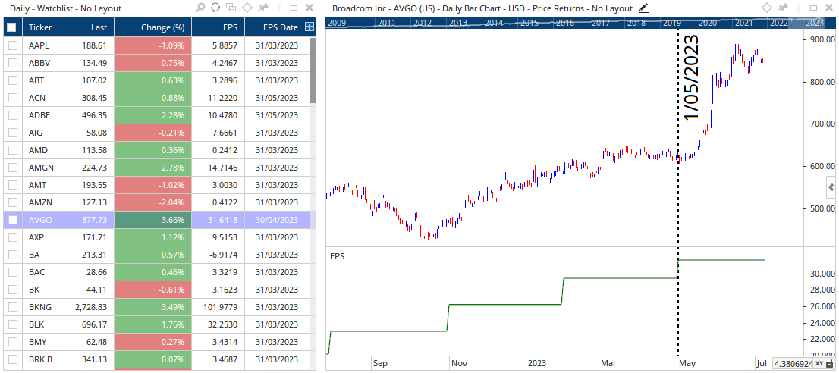Click the BKNG EPS value 101.9779
This screenshot has height=373, width=839.
pos(218,306)
